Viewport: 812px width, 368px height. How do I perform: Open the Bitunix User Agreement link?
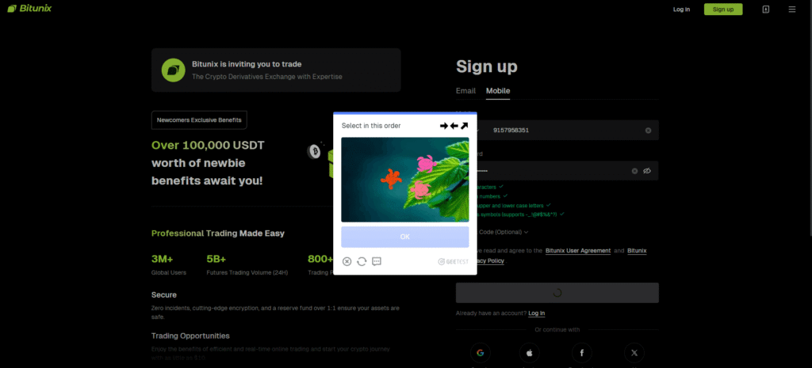point(577,251)
